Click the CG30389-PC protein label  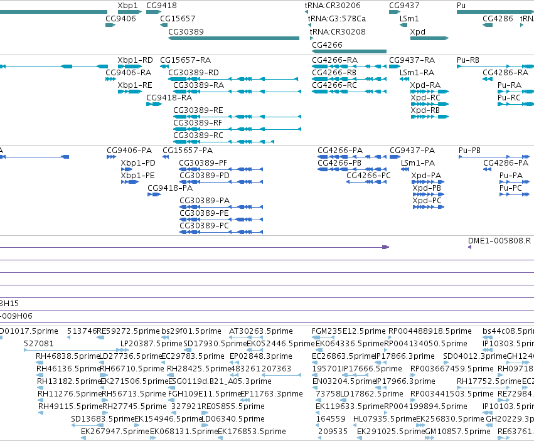pyautogui.click(x=204, y=225)
